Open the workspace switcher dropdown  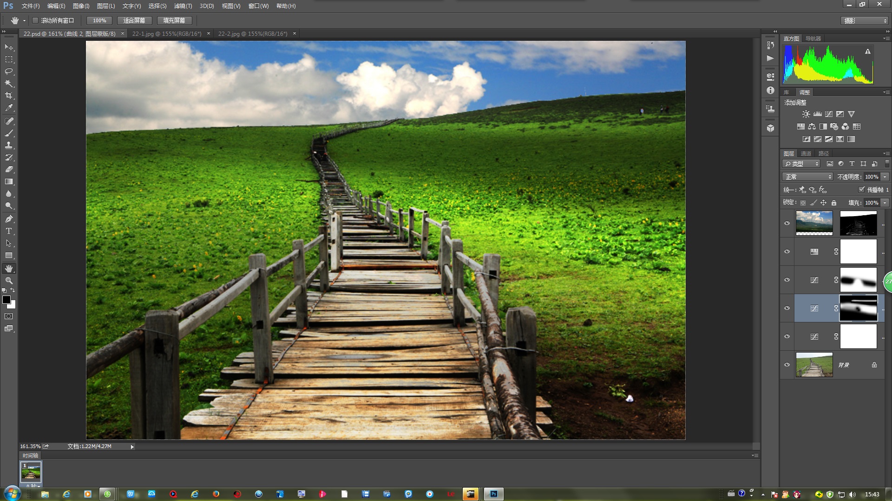tap(865, 21)
